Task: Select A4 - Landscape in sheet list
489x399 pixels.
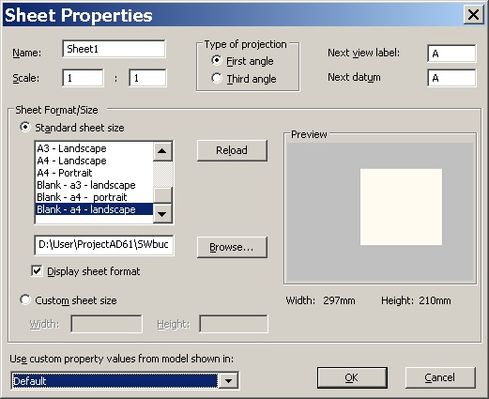Action: 94,161
